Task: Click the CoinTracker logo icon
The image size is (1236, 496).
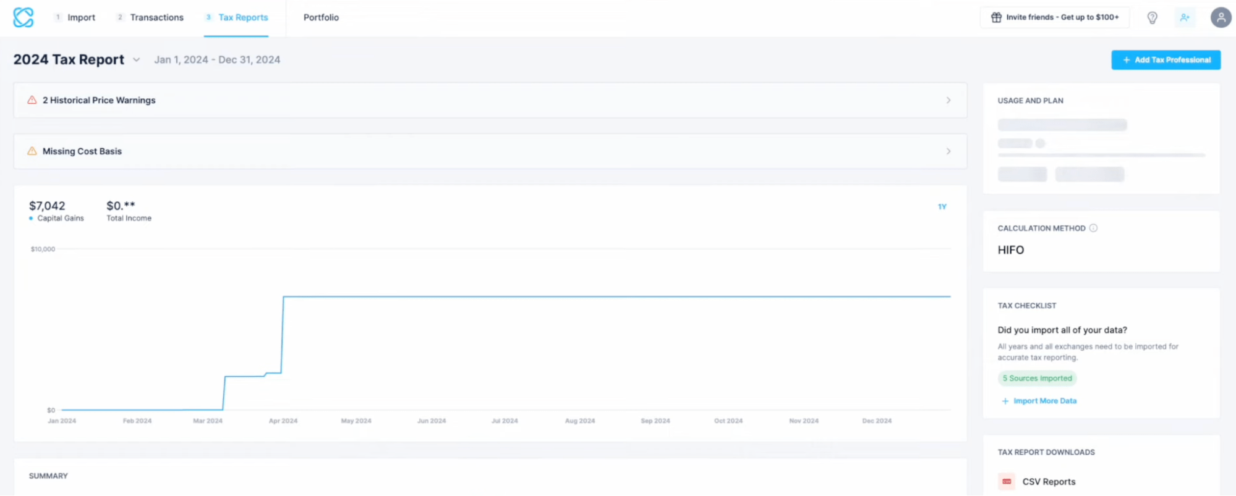Action: [23, 17]
